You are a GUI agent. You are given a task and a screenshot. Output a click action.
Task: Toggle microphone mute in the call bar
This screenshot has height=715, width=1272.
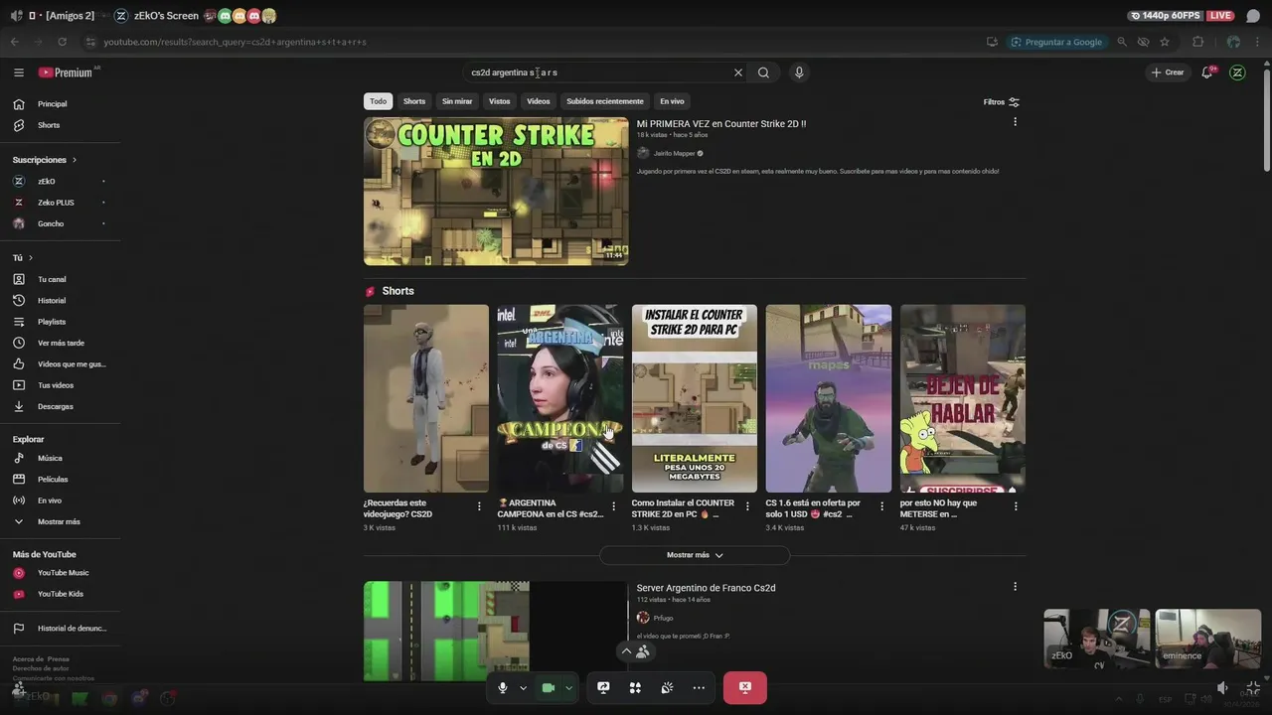click(x=503, y=687)
